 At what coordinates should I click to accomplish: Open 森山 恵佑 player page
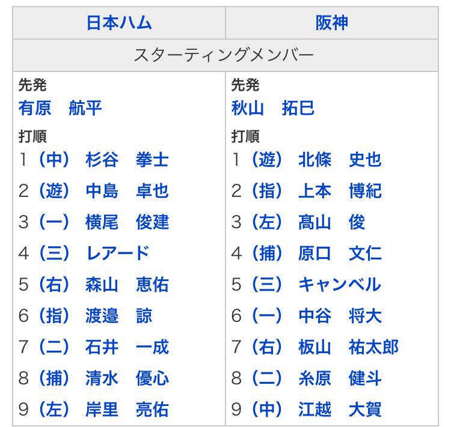tap(127, 285)
